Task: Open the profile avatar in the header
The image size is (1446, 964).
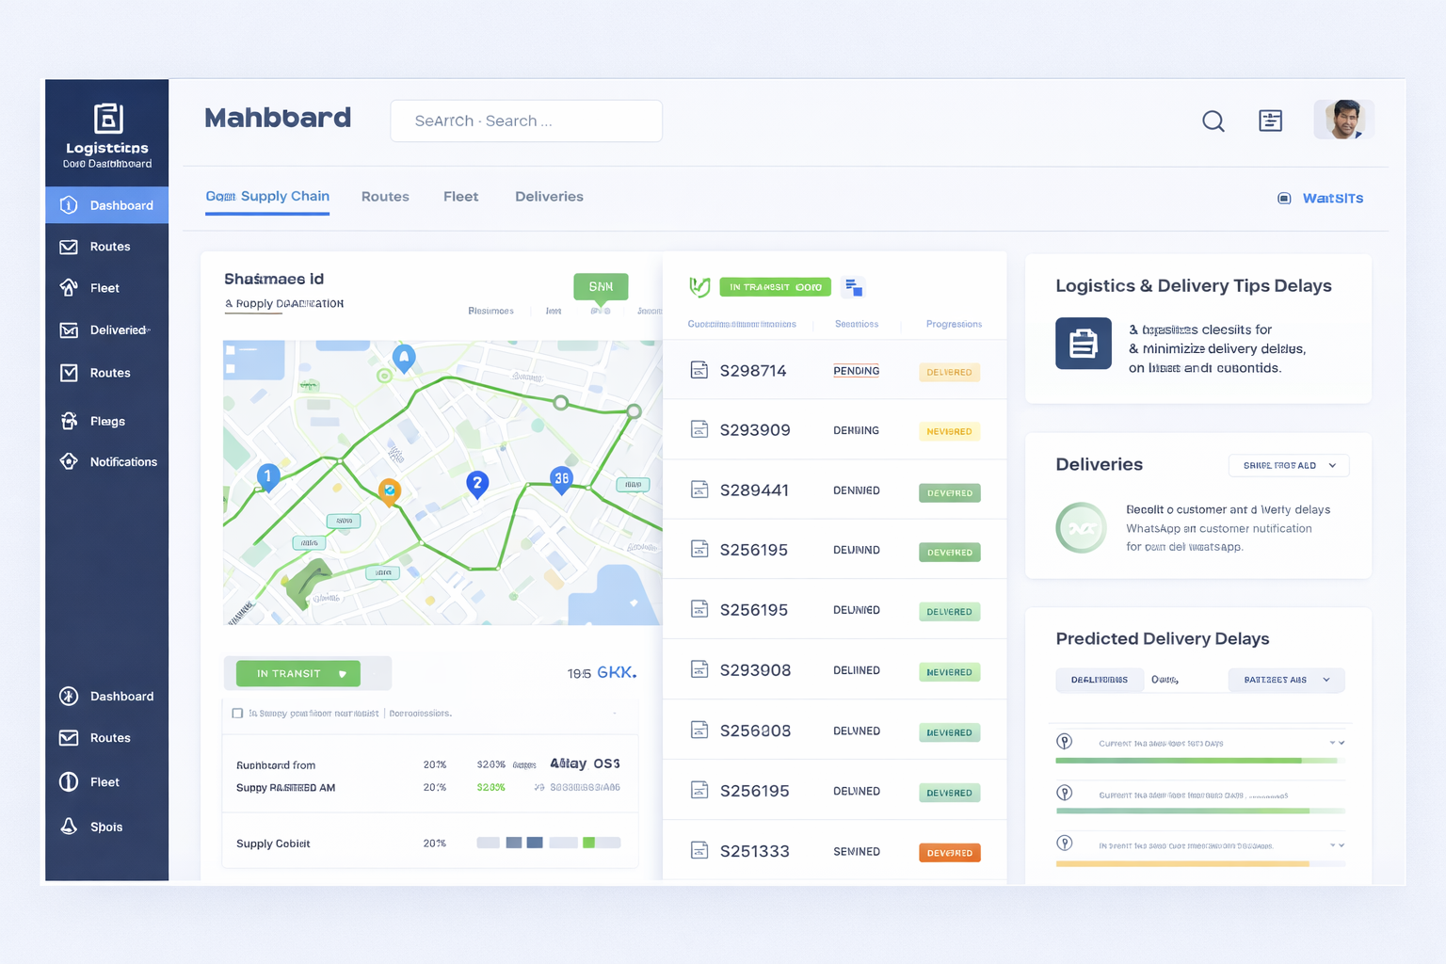Action: click(x=1343, y=119)
